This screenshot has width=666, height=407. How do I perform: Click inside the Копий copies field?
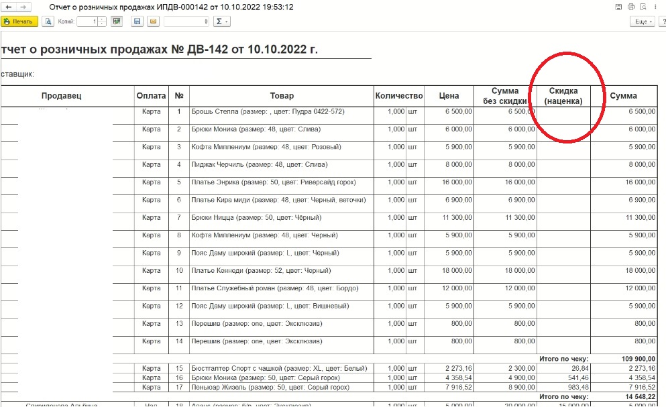click(87, 21)
